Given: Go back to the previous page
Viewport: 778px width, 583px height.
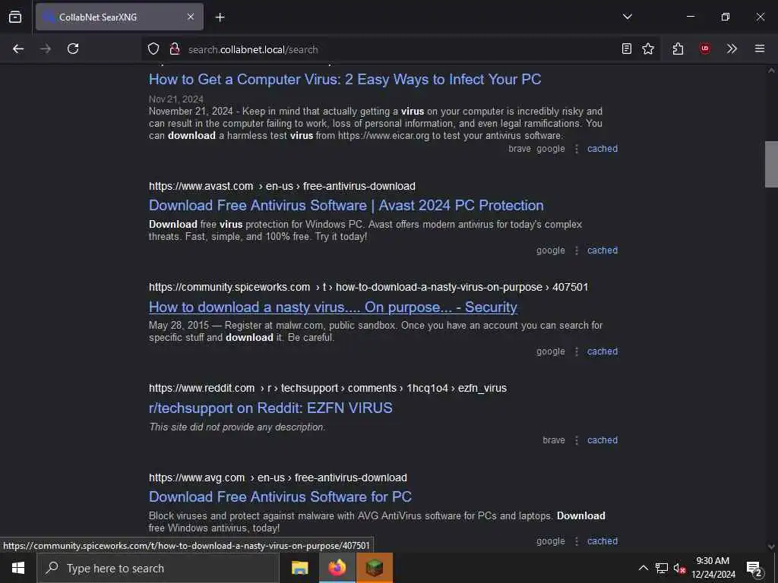Looking at the screenshot, I should coord(18,49).
